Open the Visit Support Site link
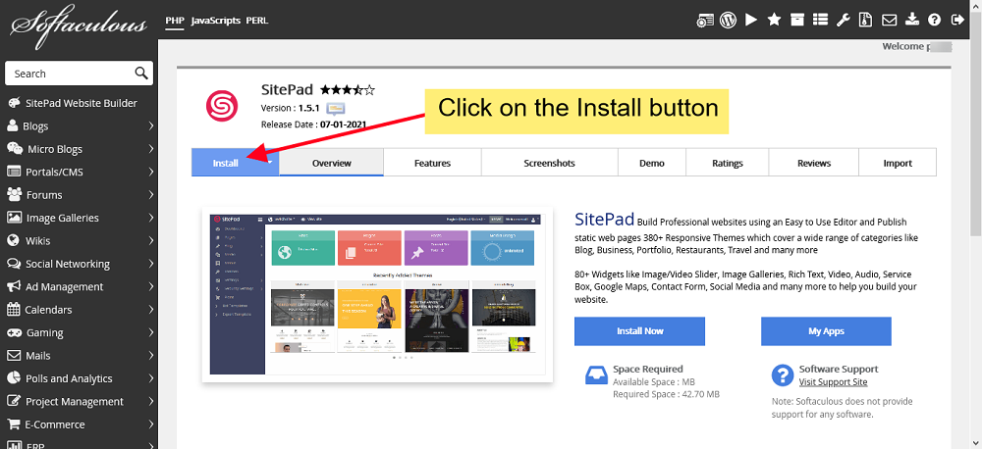Screen dimensions: 982x449 833,381
